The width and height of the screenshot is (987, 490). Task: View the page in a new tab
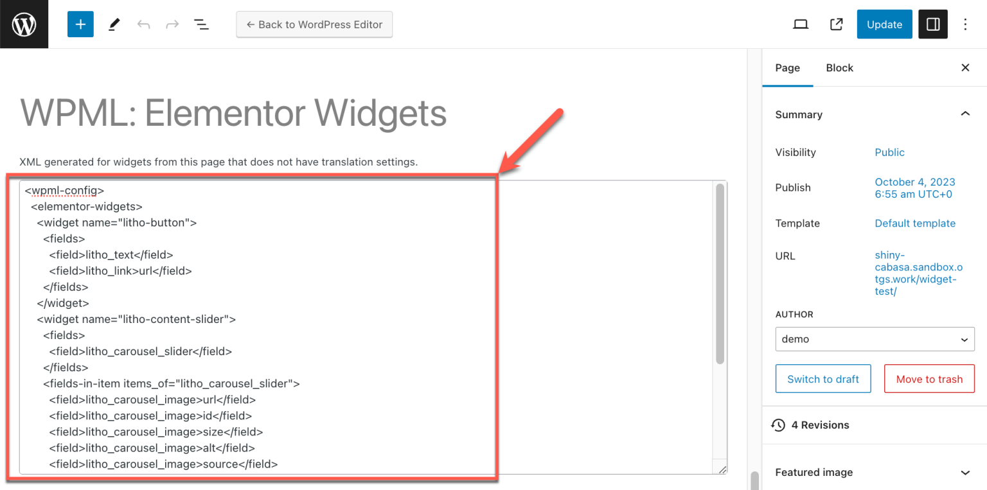[x=836, y=24]
